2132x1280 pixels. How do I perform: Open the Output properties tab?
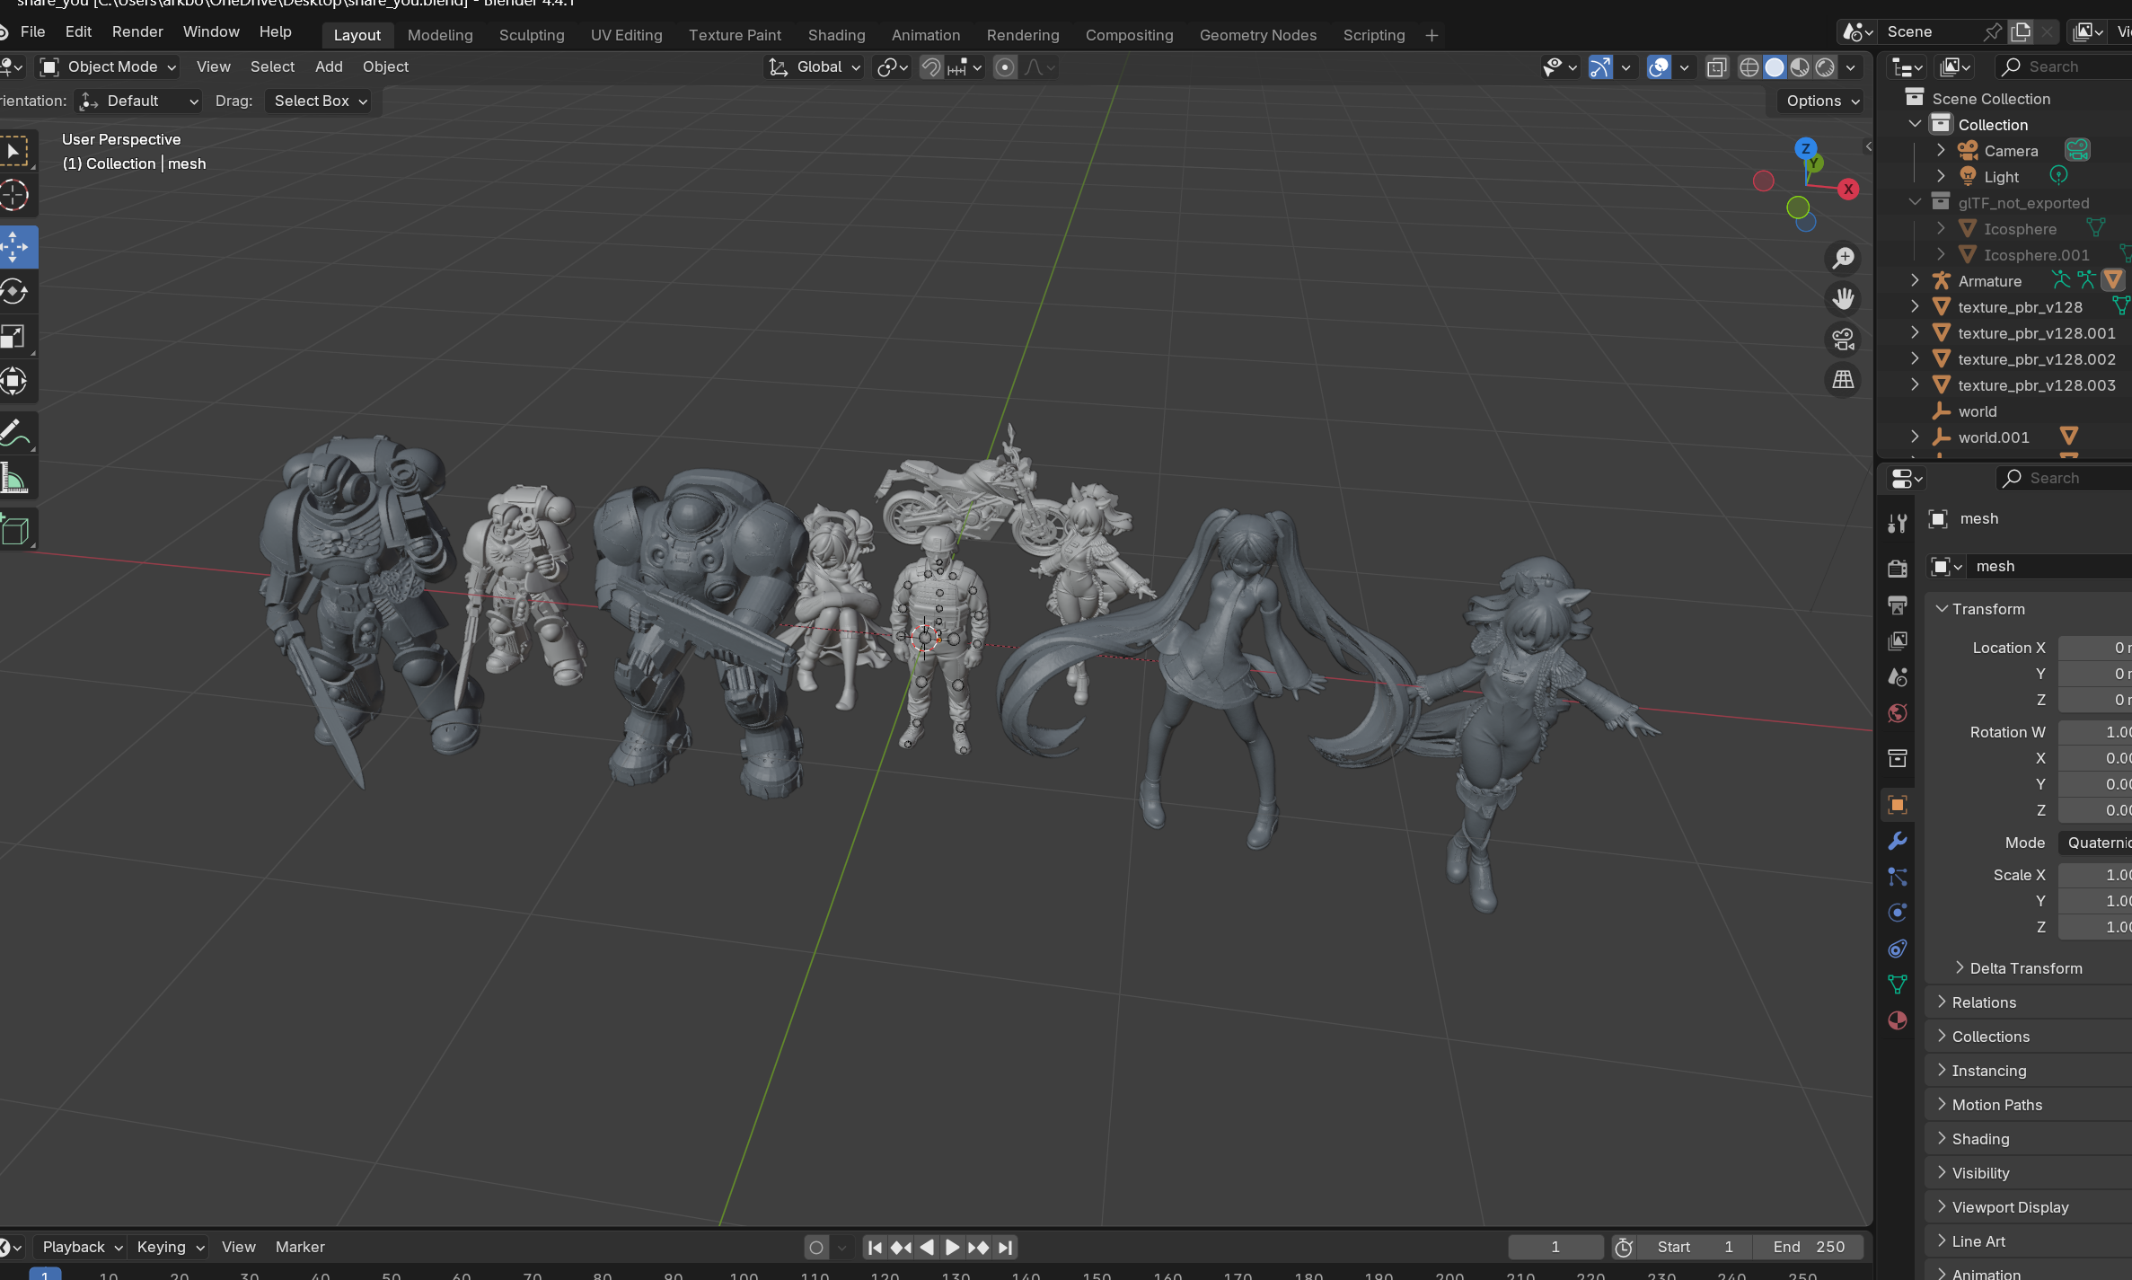click(x=1898, y=605)
